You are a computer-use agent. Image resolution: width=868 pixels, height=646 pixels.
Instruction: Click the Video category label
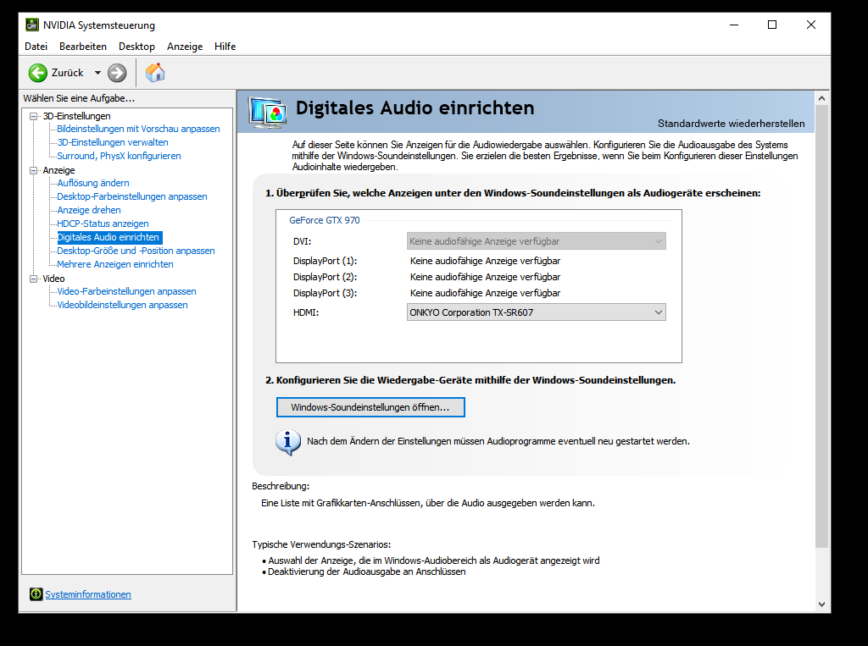click(x=53, y=279)
